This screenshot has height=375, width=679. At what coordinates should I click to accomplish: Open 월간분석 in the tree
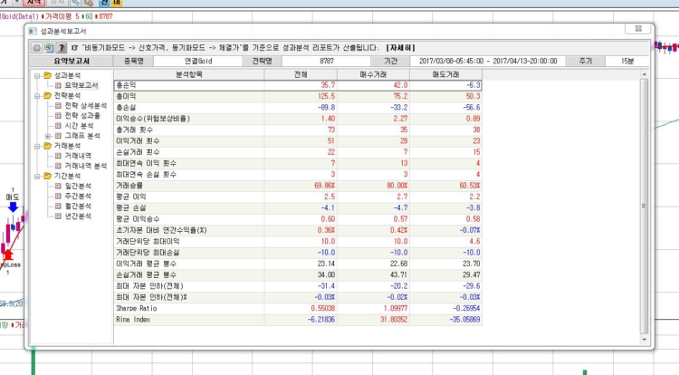click(78, 207)
